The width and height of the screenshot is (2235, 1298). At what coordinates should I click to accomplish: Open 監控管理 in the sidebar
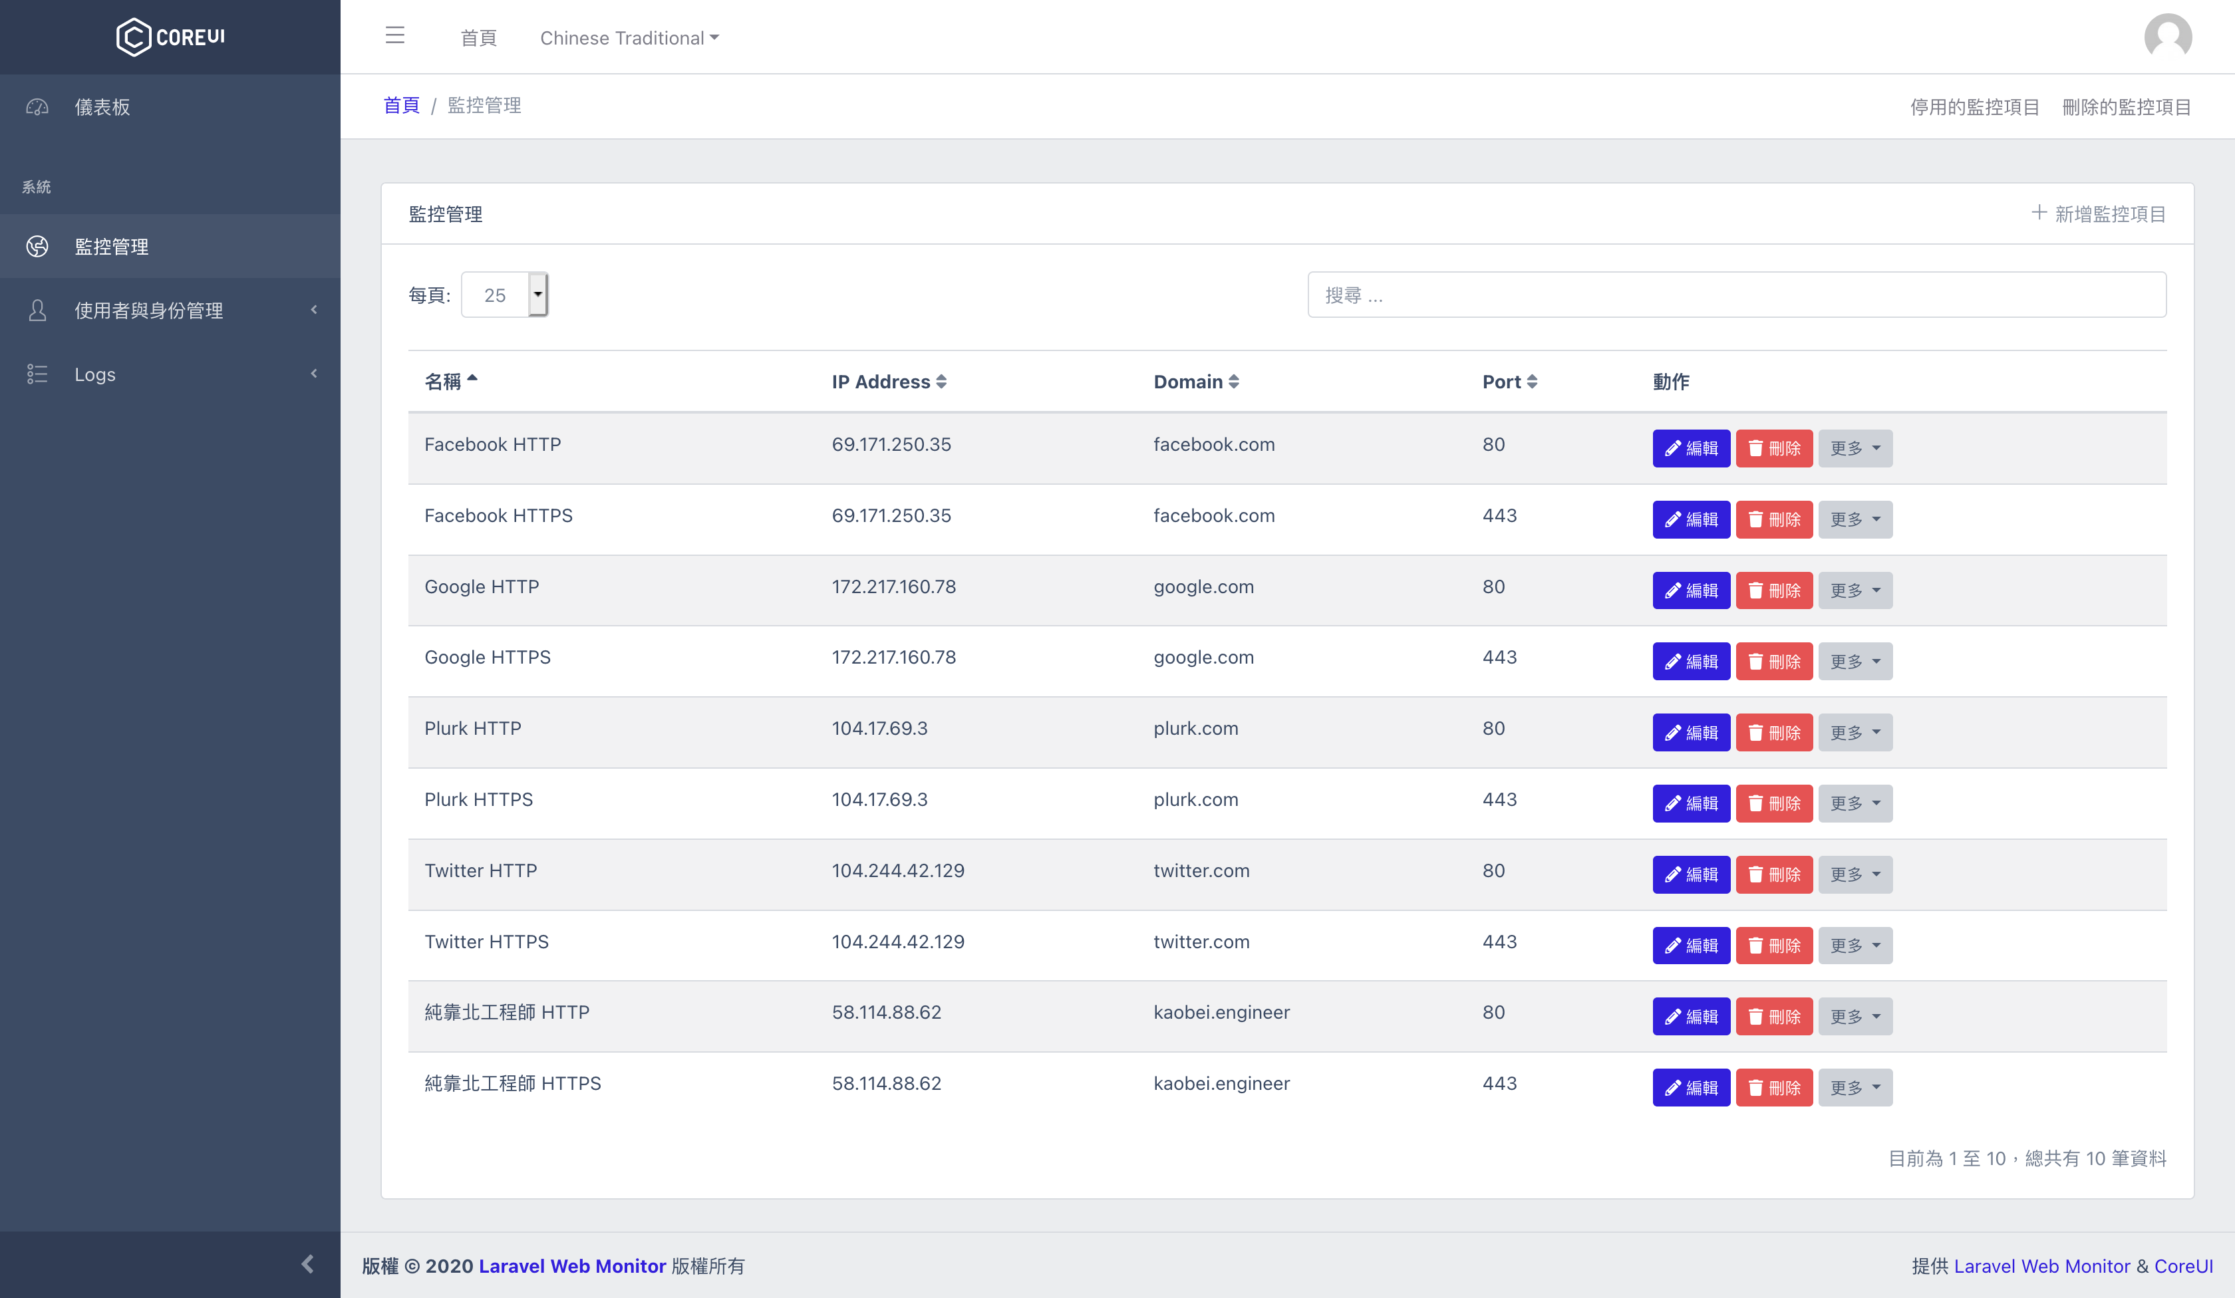point(112,247)
